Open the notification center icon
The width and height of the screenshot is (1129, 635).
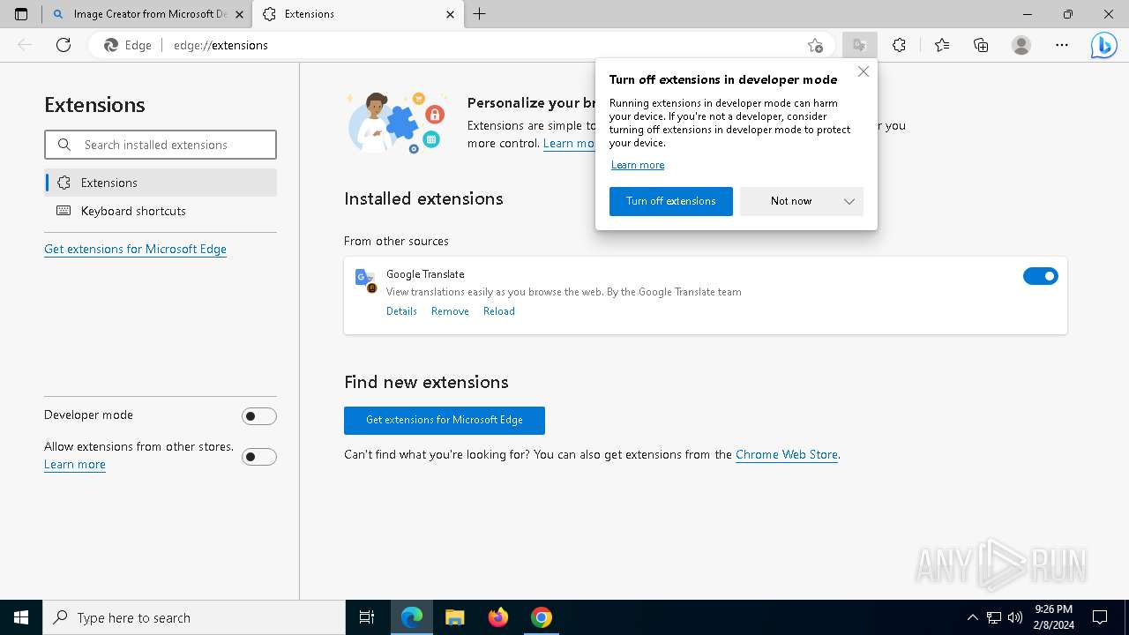[x=1100, y=617]
